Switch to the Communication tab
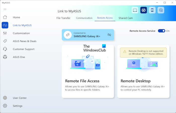 [x=84, y=18]
